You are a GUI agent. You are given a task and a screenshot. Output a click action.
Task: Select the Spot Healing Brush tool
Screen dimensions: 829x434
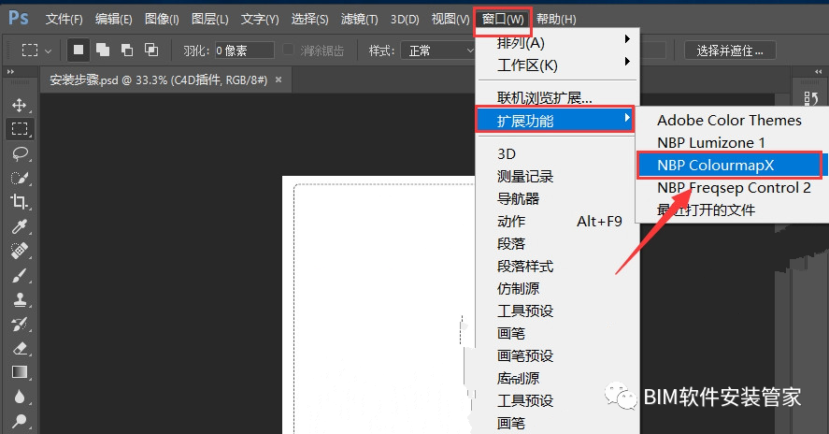20,251
